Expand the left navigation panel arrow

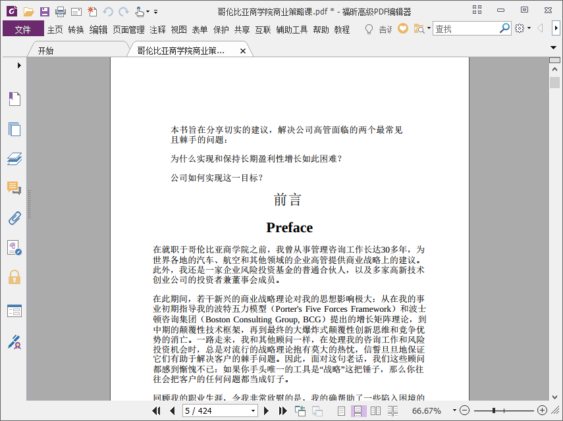click(x=19, y=65)
